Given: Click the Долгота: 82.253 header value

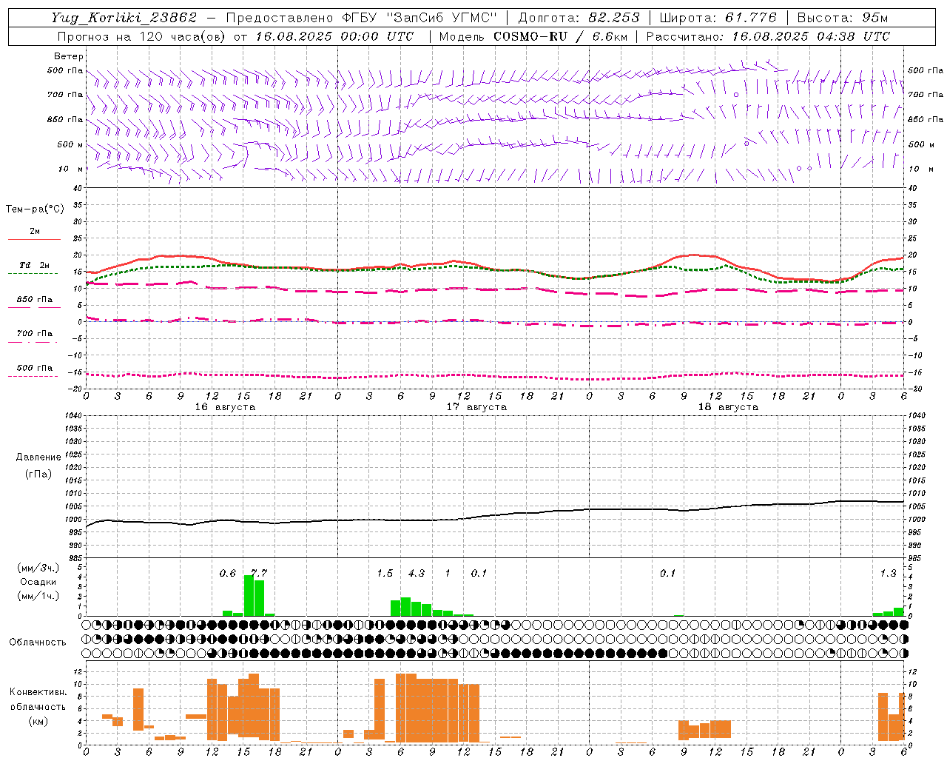Looking at the screenshot, I should point(579,18).
